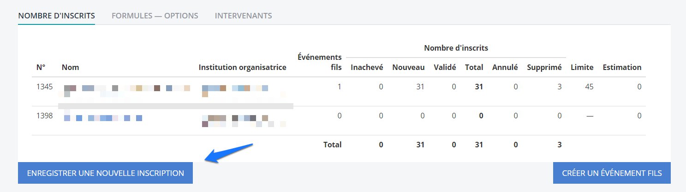Click the Institution organisatrice column header
The image size is (686, 192).
coord(242,67)
